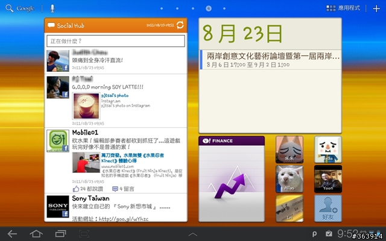Open comments (4 留言) on Mobile01 post
Image resolution: width=386 pixels, height=241 pixels.
[x=123, y=189]
